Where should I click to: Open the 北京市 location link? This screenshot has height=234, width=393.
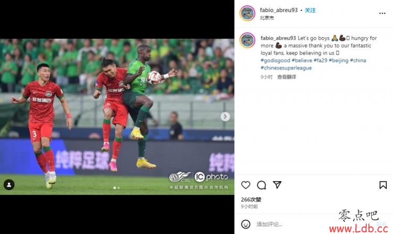click(267, 18)
